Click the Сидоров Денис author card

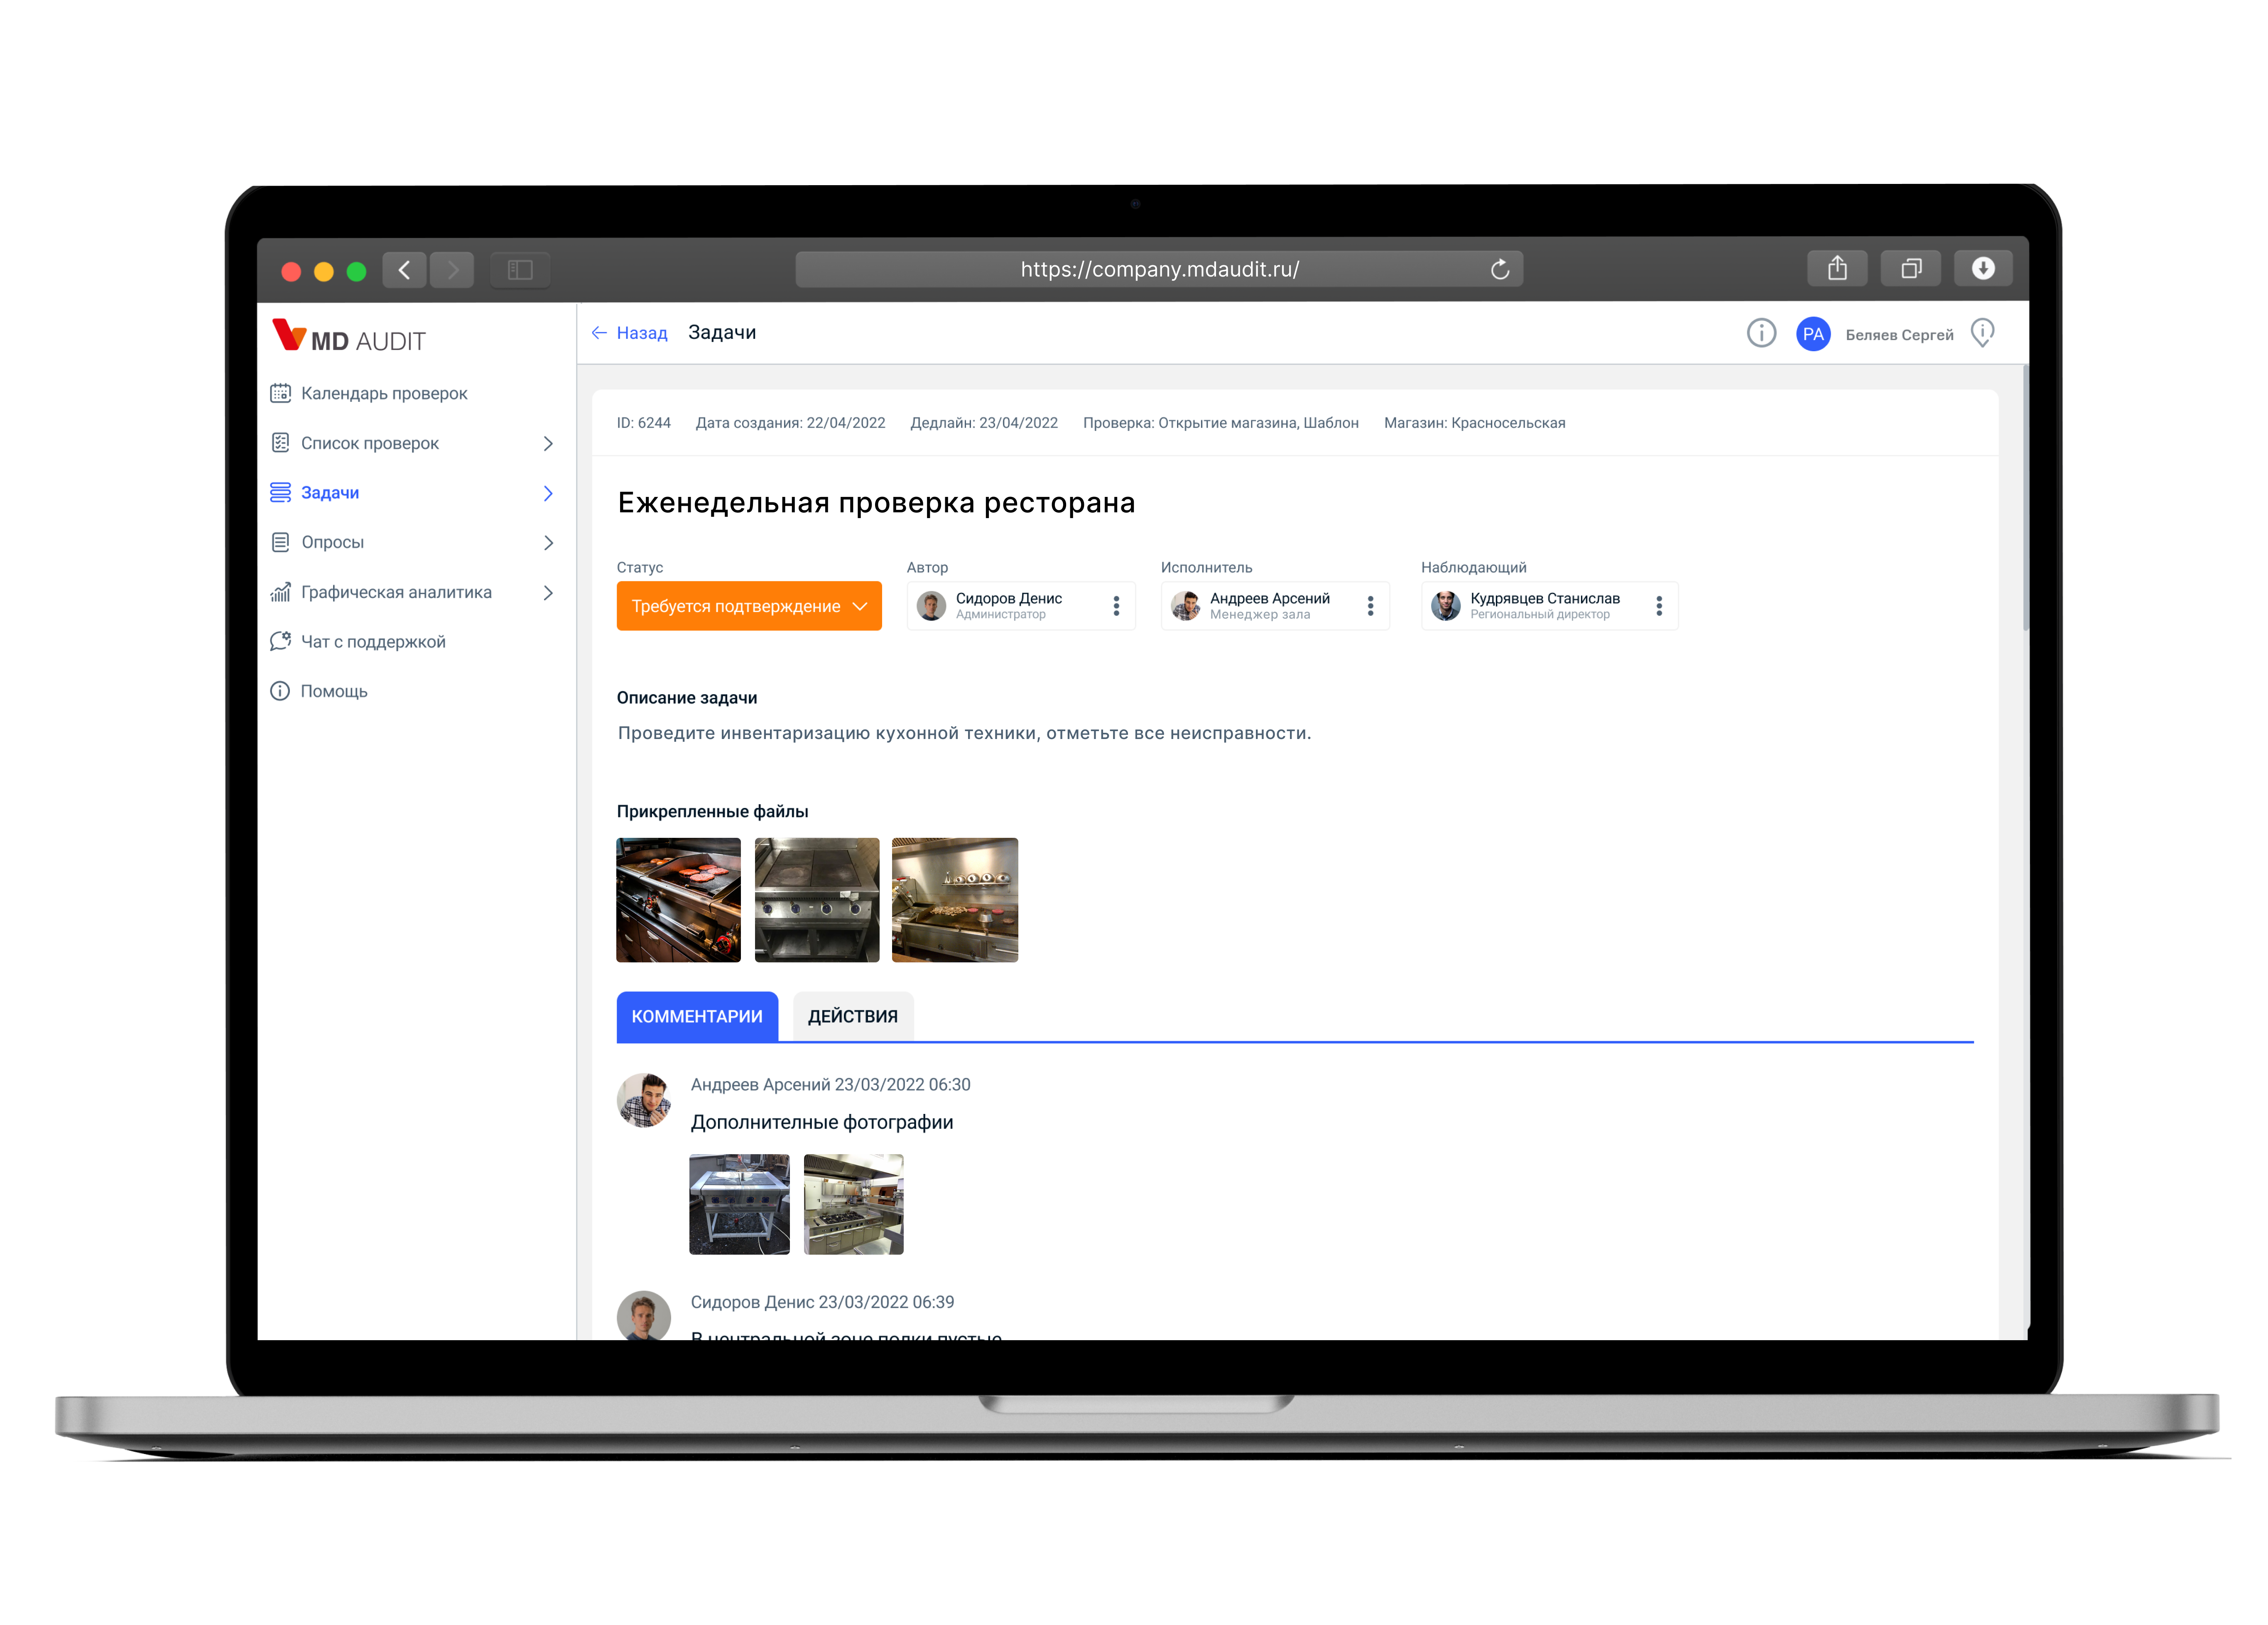(x=1021, y=606)
